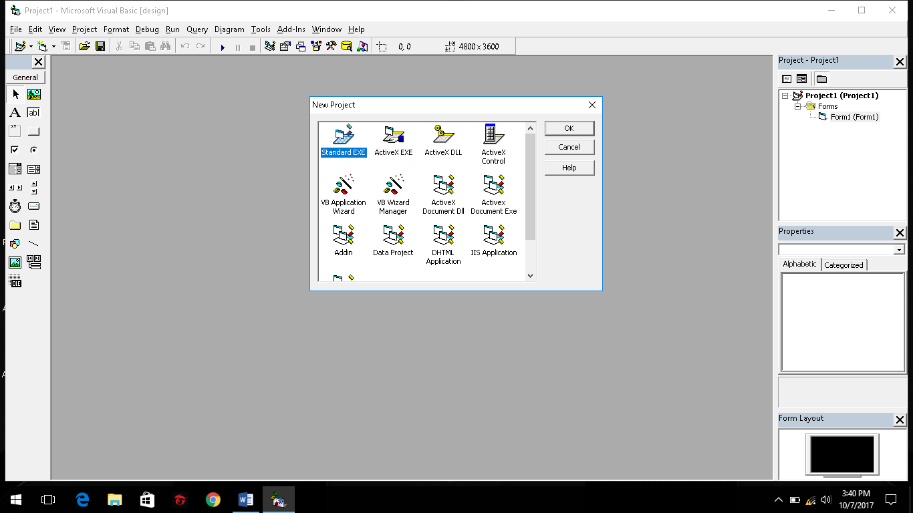Select the PictureBox control in the toolbox

pyautogui.click(x=33, y=94)
